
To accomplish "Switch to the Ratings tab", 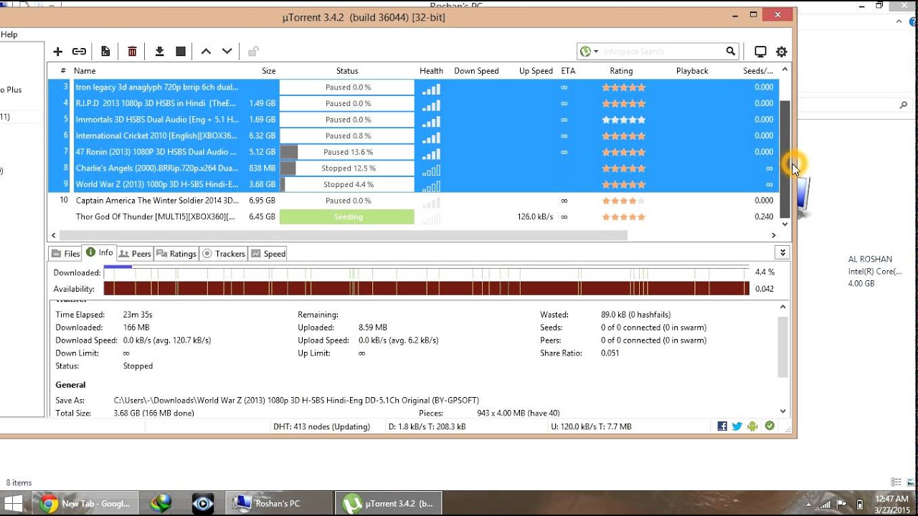I will click(176, 254).
